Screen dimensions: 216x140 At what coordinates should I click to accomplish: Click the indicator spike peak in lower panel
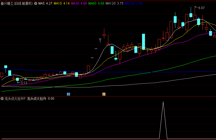(163, 102)
